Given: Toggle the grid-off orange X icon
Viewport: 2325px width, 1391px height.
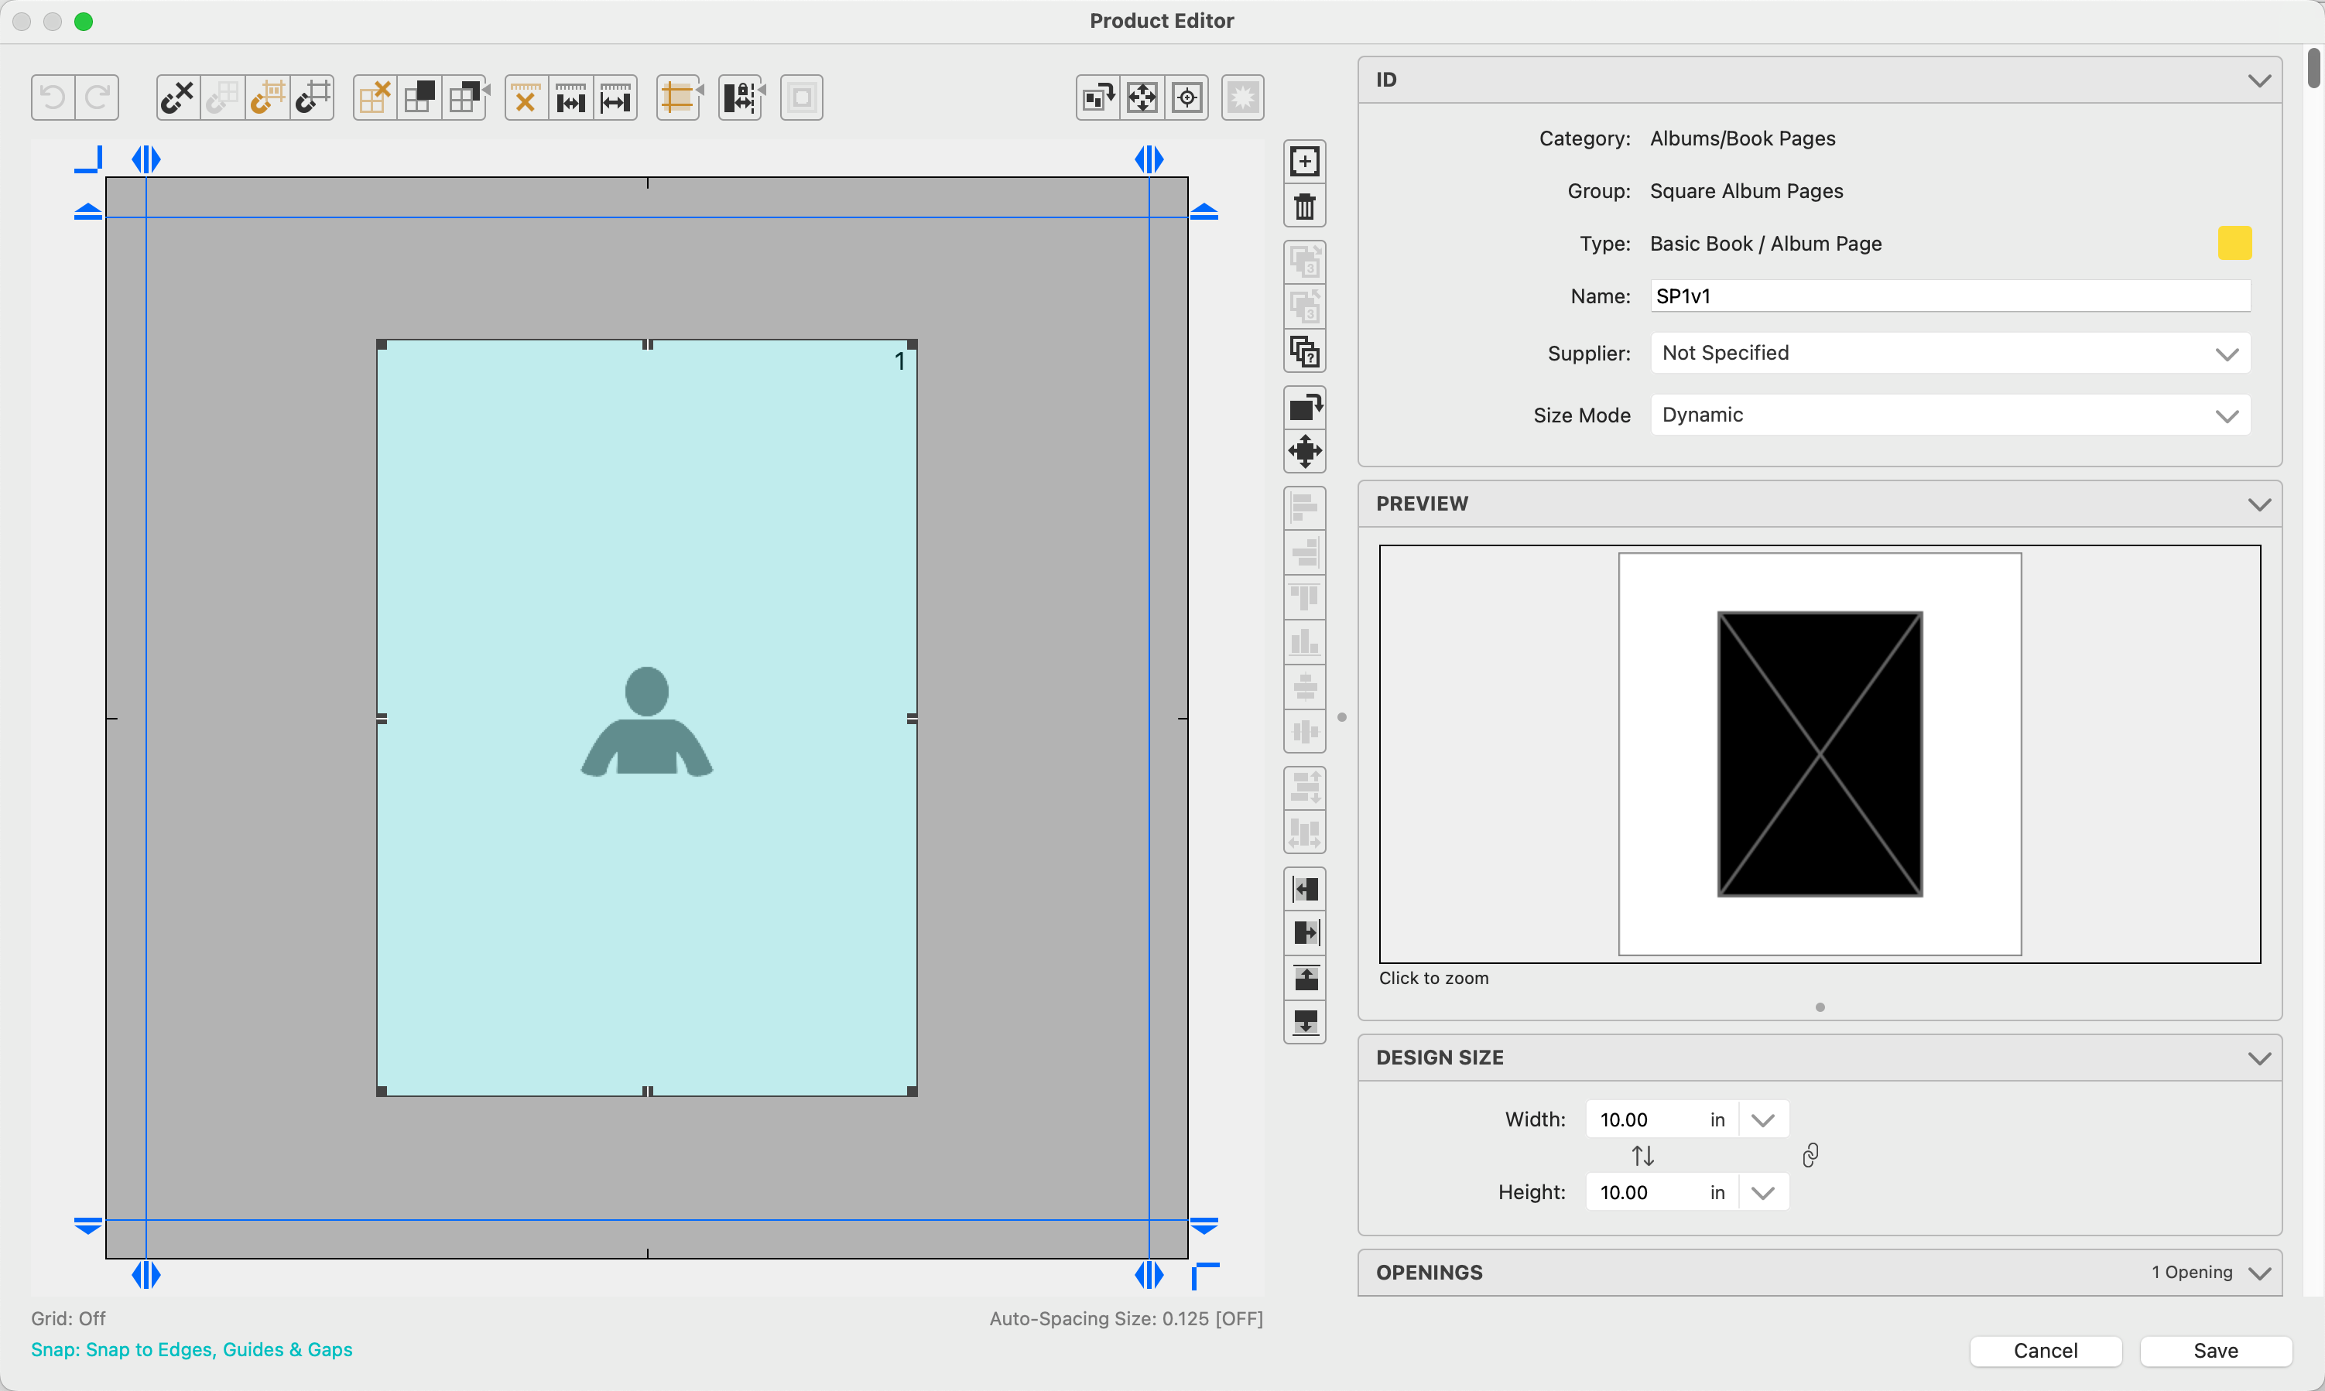Looking at the screenshot, I should coord(374,97).
